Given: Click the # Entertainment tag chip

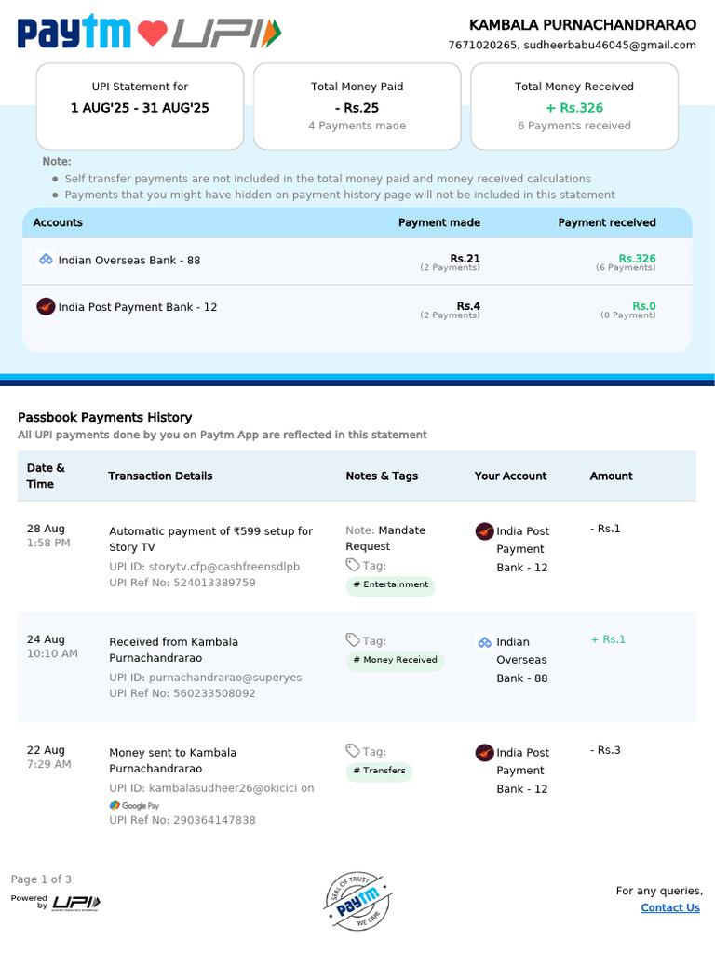Looking at the screenshot, I should (390, 585).
